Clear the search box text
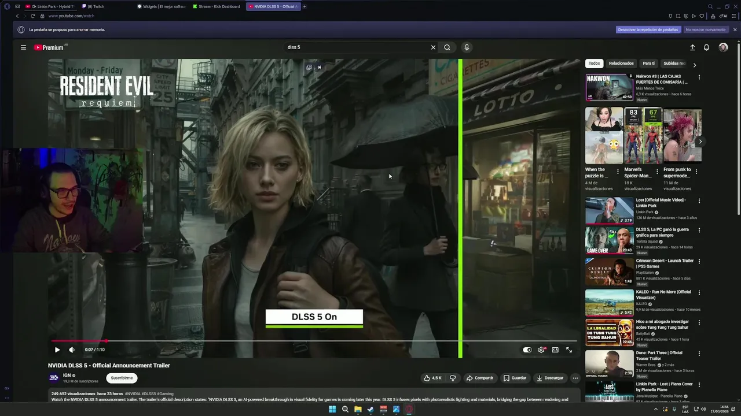 (x=433, y=47)
